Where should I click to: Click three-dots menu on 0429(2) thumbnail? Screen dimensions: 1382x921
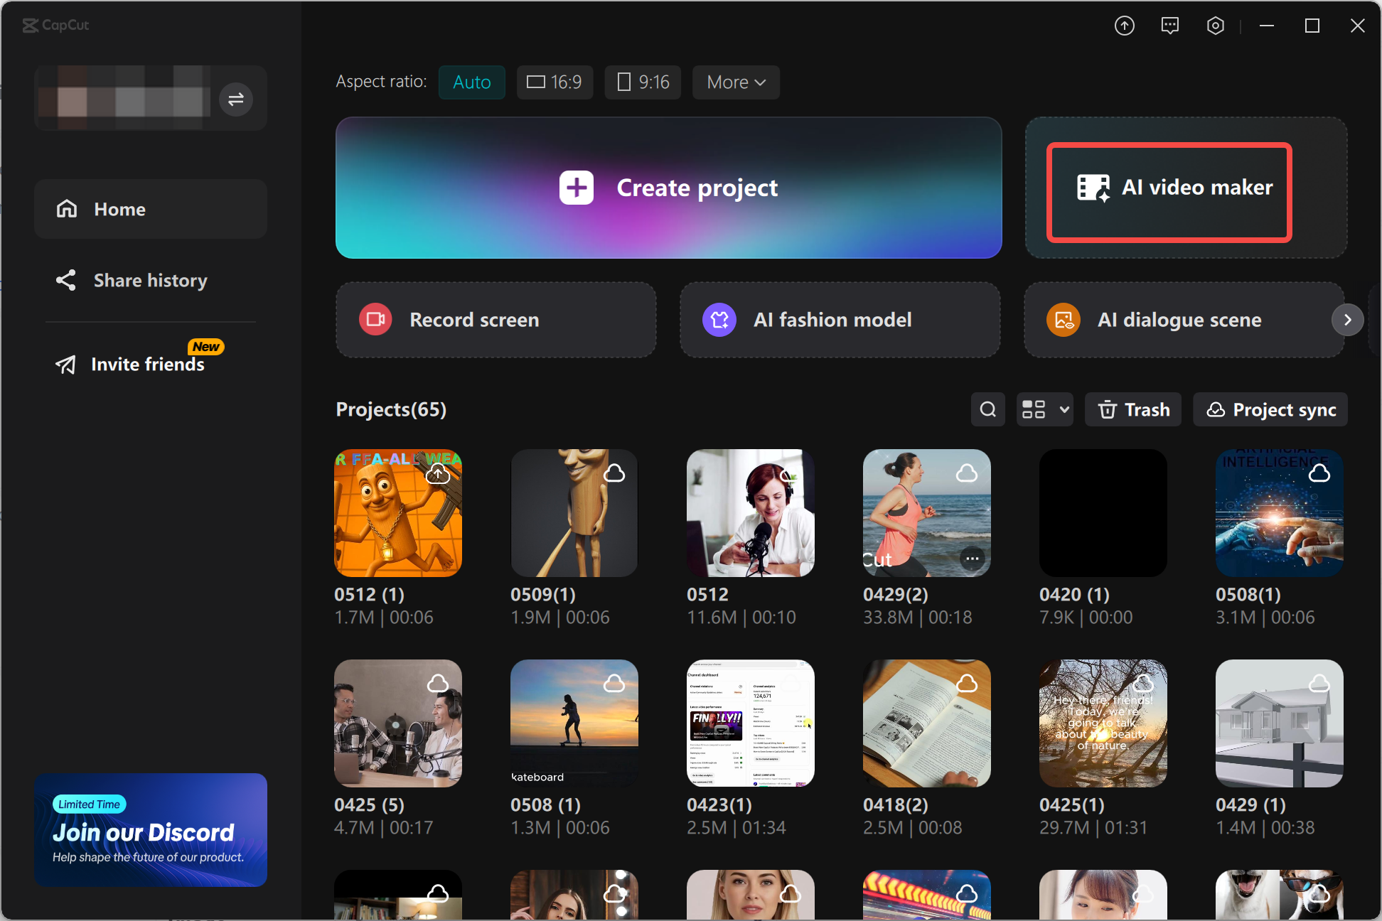[x=972, y=559]
